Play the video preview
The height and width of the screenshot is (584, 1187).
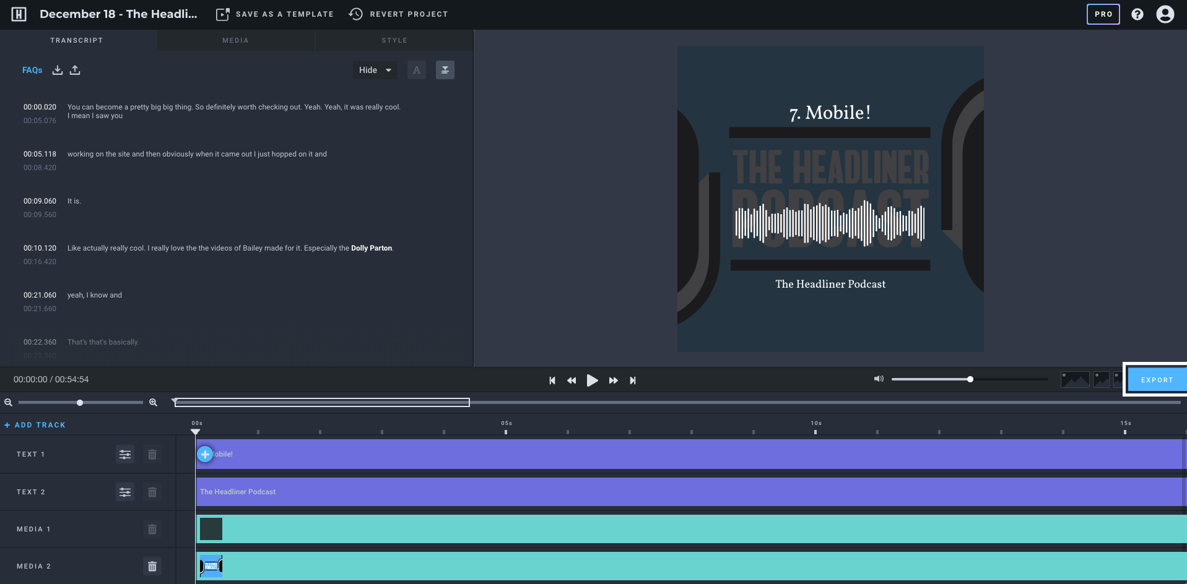(592, 380)
